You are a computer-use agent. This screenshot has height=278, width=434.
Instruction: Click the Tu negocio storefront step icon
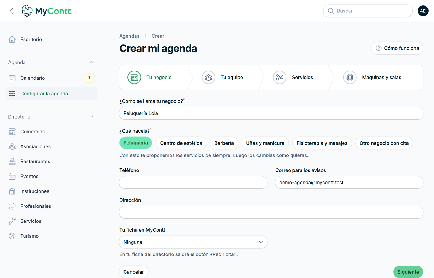point(134,77)
